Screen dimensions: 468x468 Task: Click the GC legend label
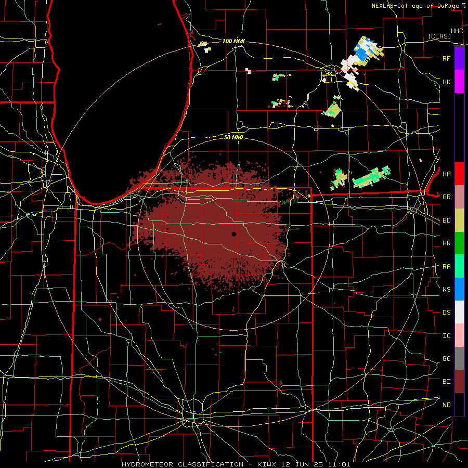tap(446, 359)
